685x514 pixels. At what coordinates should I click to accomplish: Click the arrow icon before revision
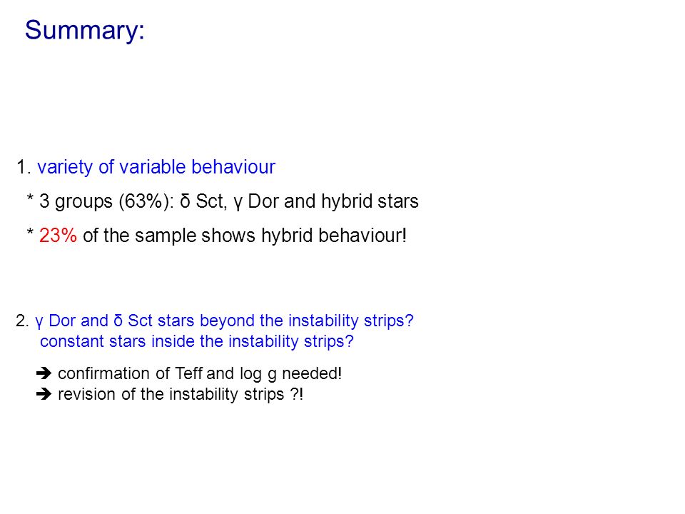[44, 394]
